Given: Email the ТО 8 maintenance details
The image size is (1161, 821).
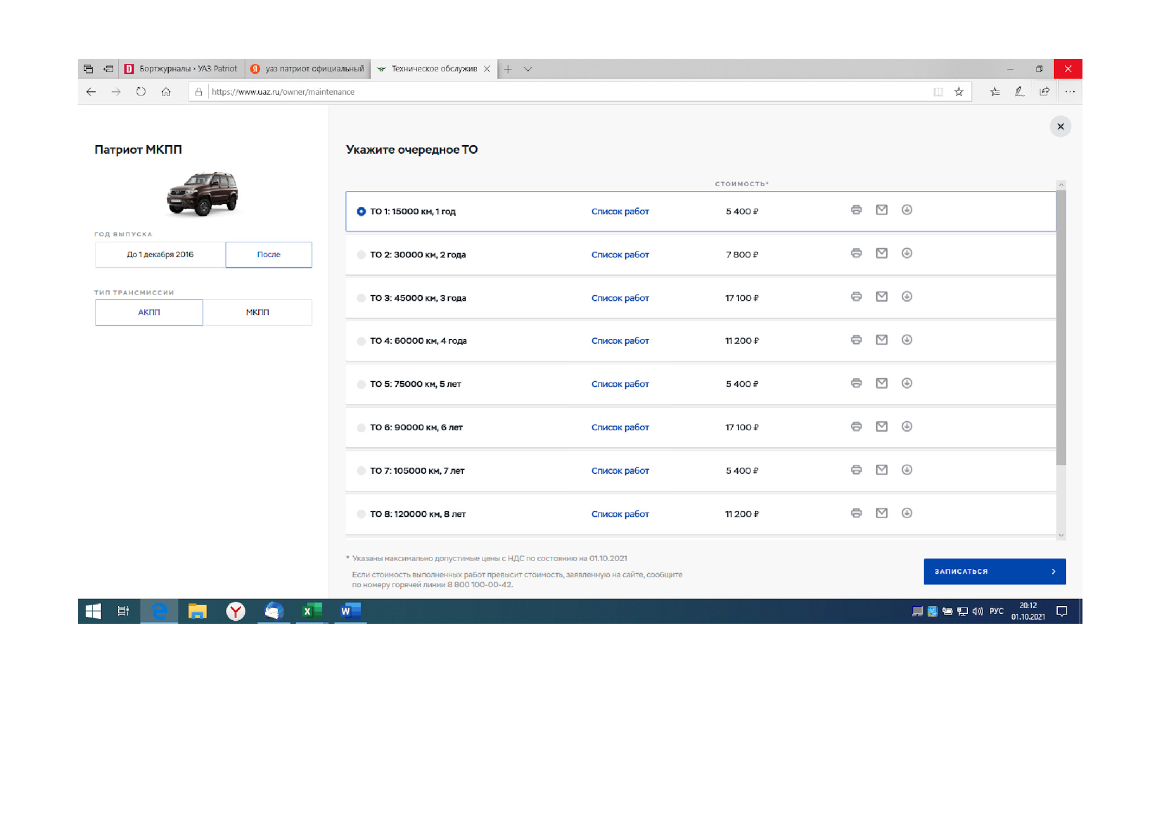Looking at the screenshot, I should (x=882, y=513).
